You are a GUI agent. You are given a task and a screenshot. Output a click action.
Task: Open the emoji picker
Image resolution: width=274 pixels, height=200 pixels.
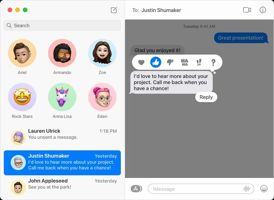click(x=264, y=188)
